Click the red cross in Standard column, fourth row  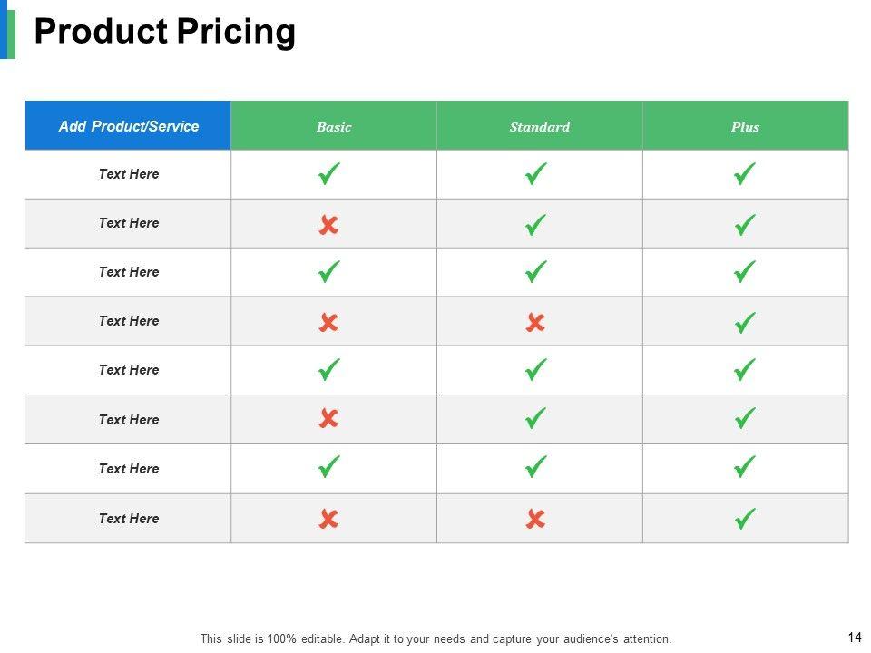click(535, 322)
